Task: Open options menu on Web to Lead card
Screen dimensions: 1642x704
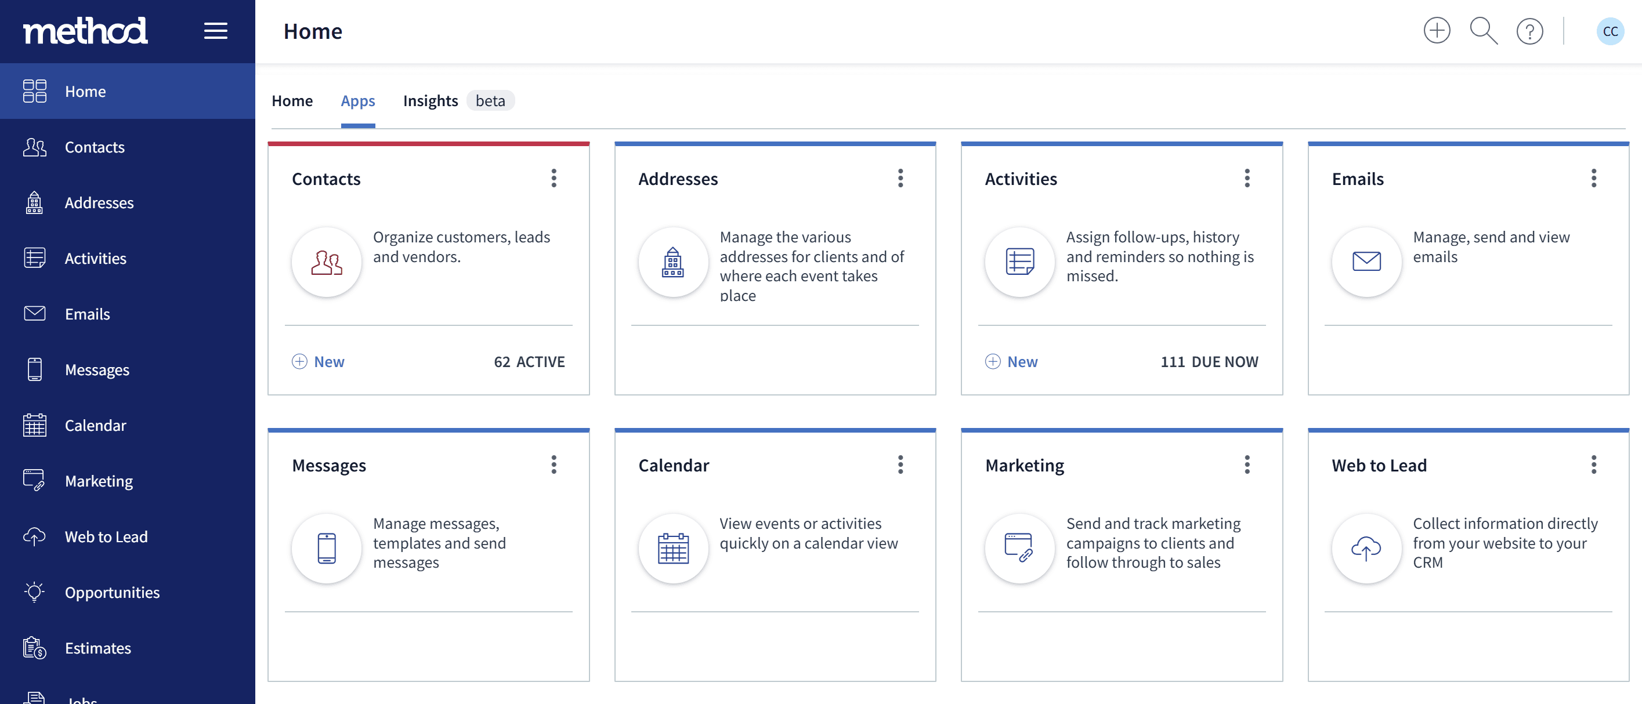Action: coord(1594,465)
